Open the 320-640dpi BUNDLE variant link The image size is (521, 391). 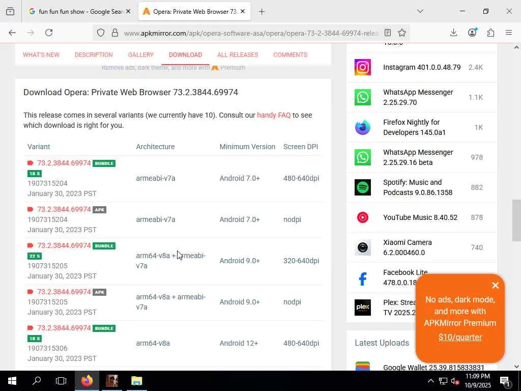[x=64, y=246]
